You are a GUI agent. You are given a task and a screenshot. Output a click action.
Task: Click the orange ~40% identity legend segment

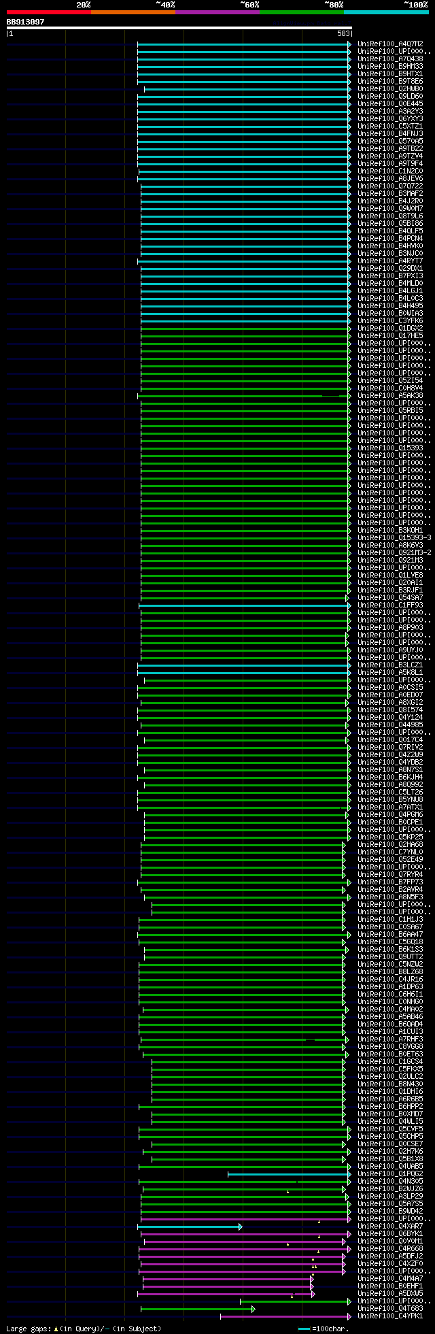click(x=133, y=12)
